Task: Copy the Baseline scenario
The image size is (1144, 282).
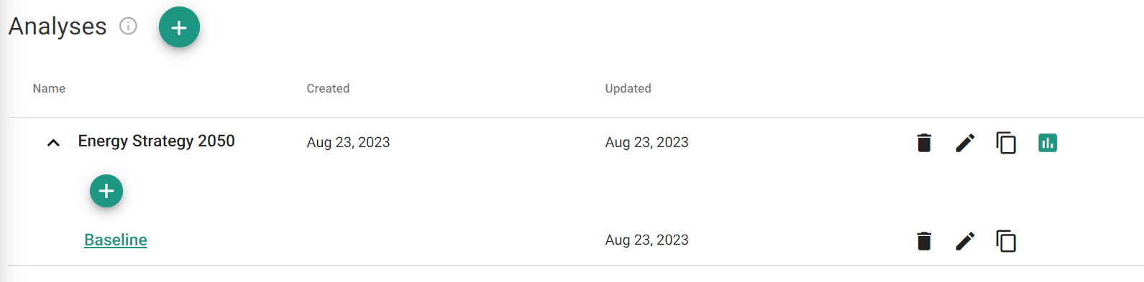Action: pyautogui.click(x=1006, y=241)
